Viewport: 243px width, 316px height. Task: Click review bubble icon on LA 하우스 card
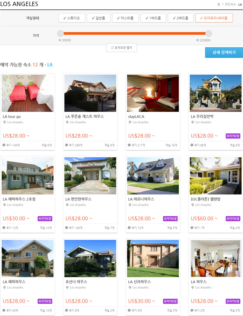[x=192, y=310]
